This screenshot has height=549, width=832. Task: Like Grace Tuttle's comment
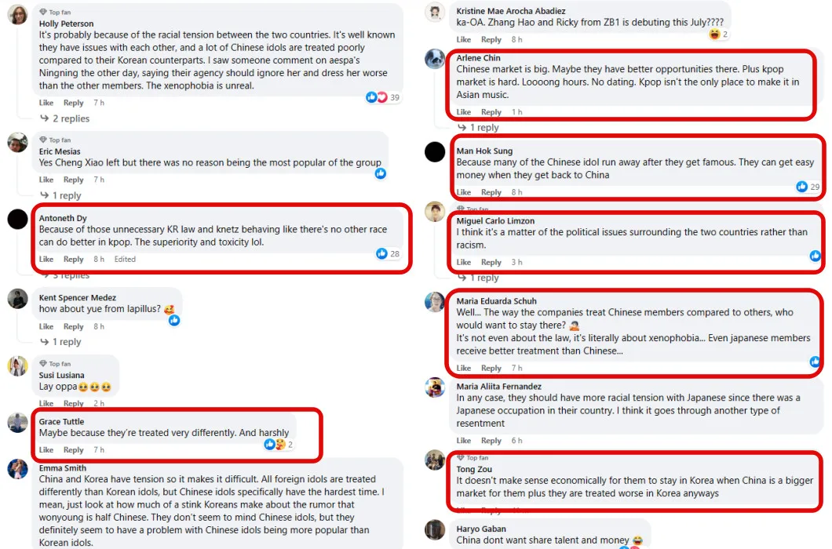[46, 450]
